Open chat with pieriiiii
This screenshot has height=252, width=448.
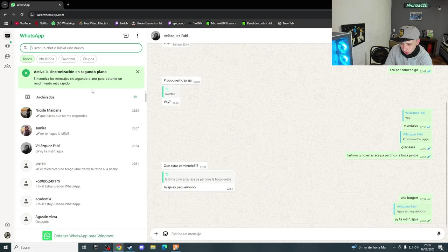coord(81,166)
